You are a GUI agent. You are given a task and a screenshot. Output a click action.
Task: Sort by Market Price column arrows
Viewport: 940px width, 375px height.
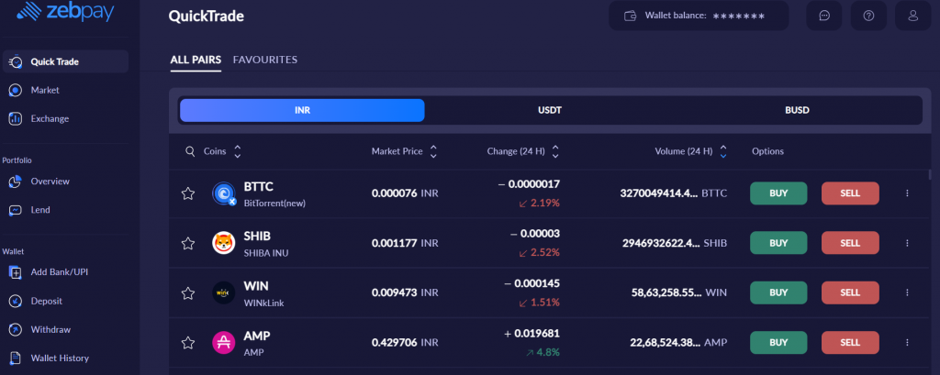[433, 151]
